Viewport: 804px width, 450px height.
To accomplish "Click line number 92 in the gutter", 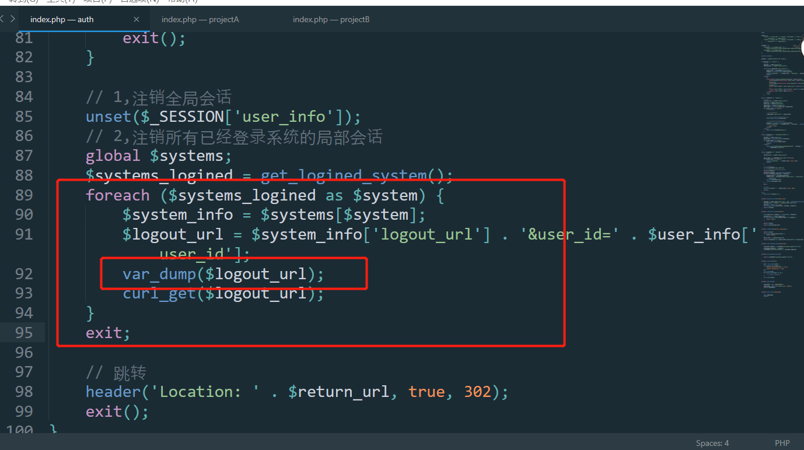I will click(23, 273).
